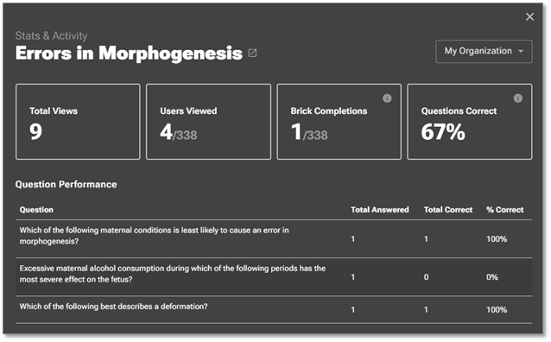Open the My Organization dropdown
The image size is (551, 342).
pos(484,51)
